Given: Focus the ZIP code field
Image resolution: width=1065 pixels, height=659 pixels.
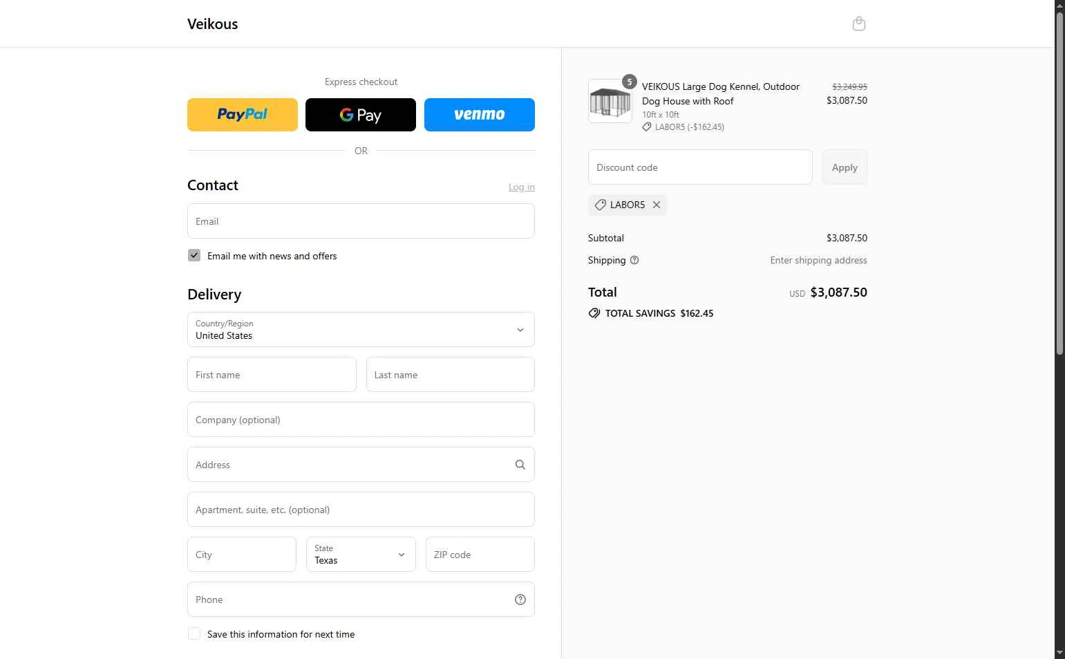Looking at the screenshot, I should click(480, 555).
